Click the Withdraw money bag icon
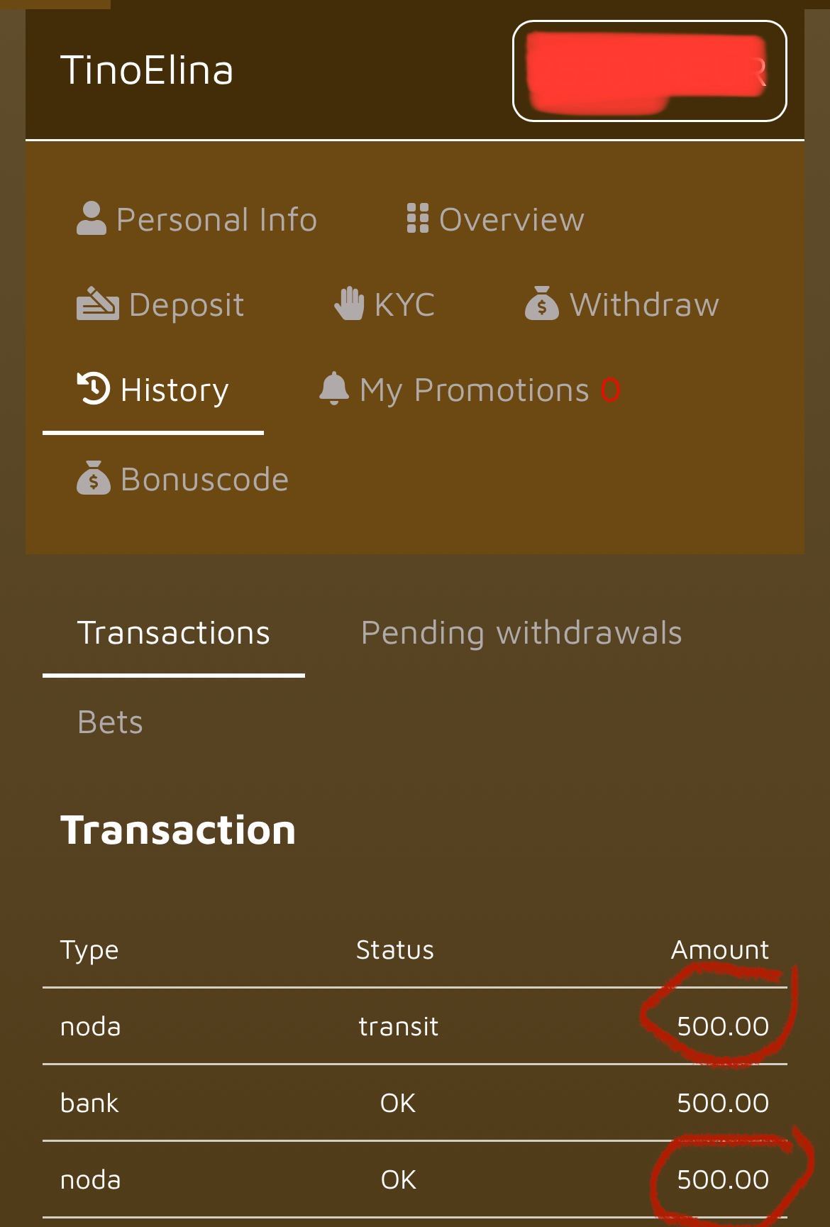 542,304
